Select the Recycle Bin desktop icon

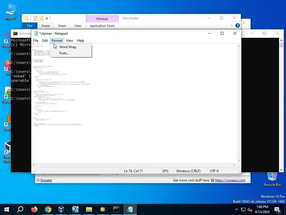click(272, 179)
